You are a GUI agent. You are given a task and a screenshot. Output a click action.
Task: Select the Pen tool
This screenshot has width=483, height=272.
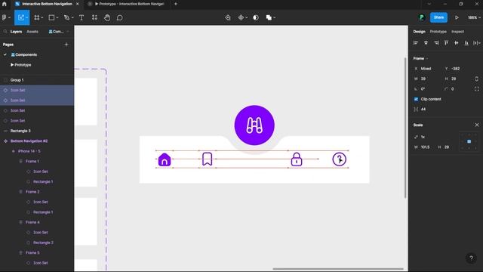pos(67,17)
